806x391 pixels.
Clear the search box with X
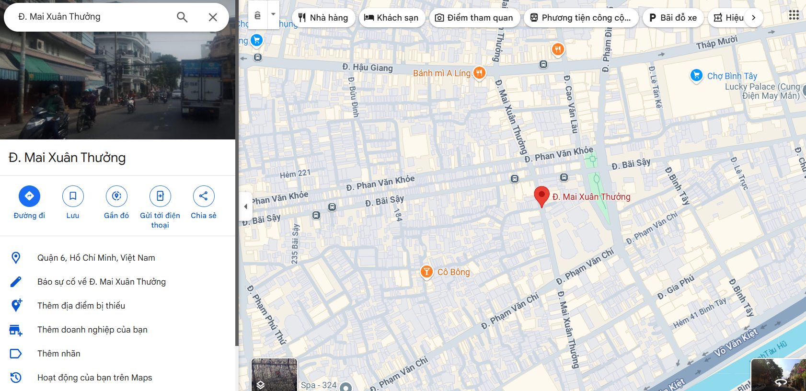(x=213, y=17)
